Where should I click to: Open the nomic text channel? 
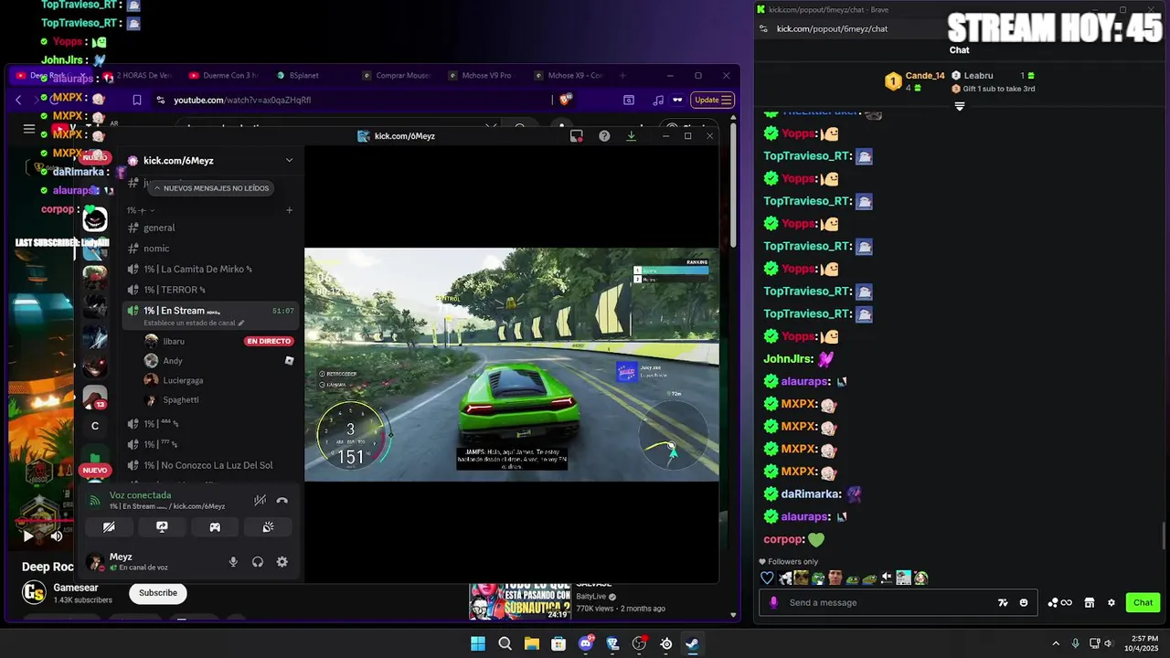point(210,249)
